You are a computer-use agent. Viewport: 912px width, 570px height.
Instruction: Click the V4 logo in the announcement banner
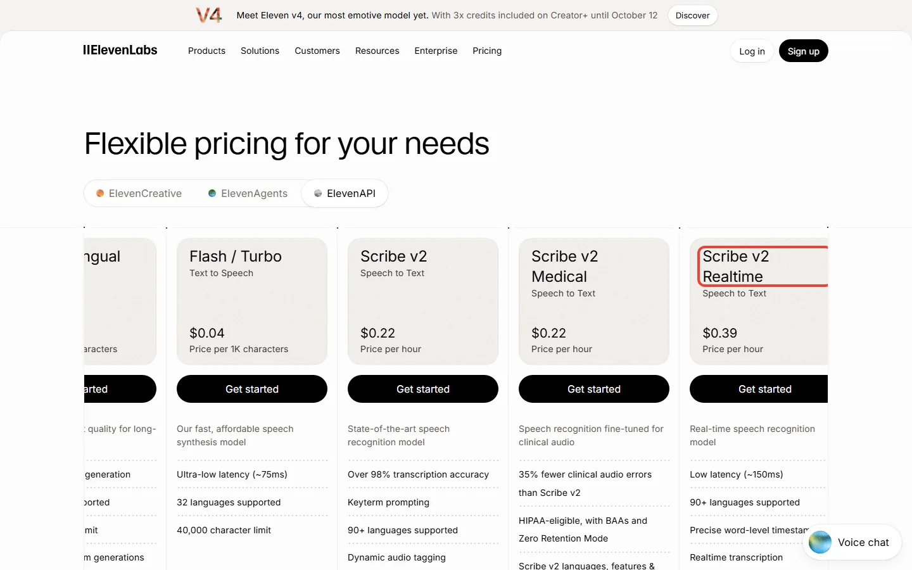point(209,15)
